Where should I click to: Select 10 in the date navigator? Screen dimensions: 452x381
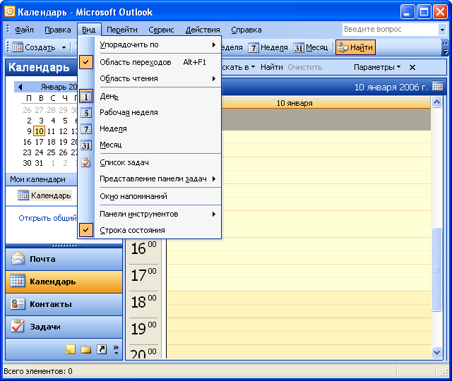(x=40, y=131)
